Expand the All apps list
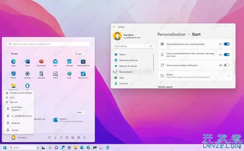Image resolution: width=244 pixels, height=151 pixels. click(80, 54)
